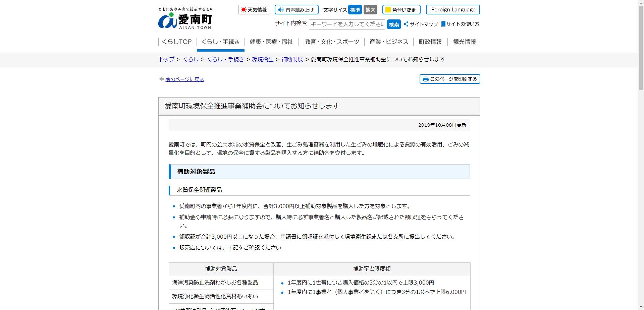Open the 色合い変更 color scheme option
Viewport: 644px width, 310px height.
coord(401,10)
